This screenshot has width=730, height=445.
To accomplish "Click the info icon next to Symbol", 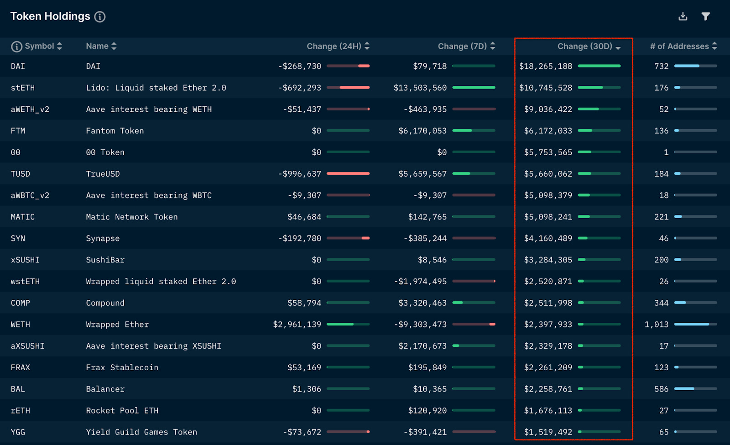I will tap(16, 47).
